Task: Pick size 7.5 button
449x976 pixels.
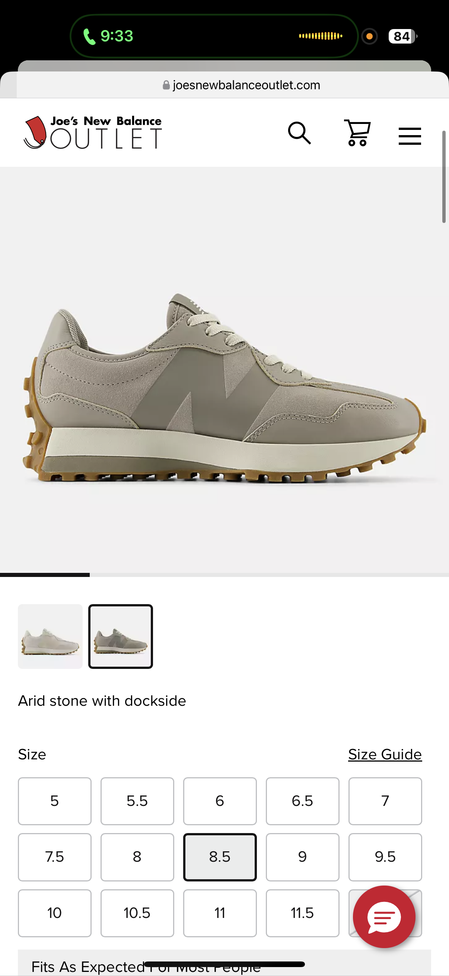Action: (x=55, y=857)
